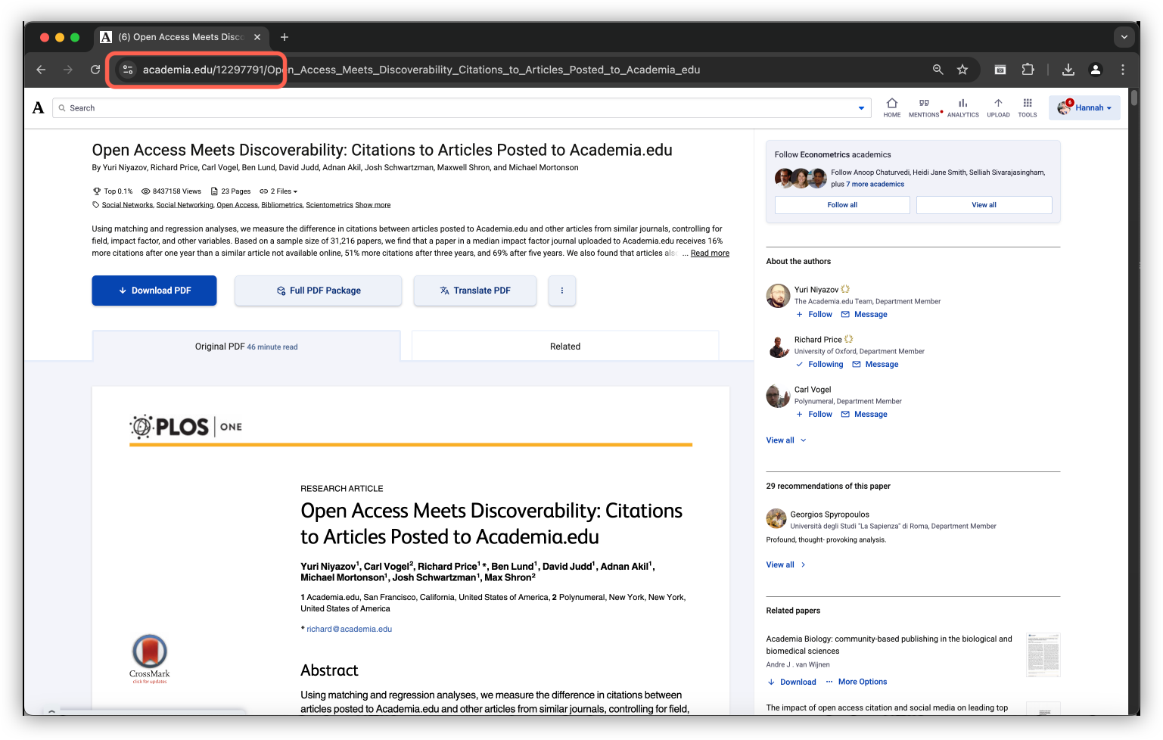Open the Mentions icon

click(x=924, y=107)
